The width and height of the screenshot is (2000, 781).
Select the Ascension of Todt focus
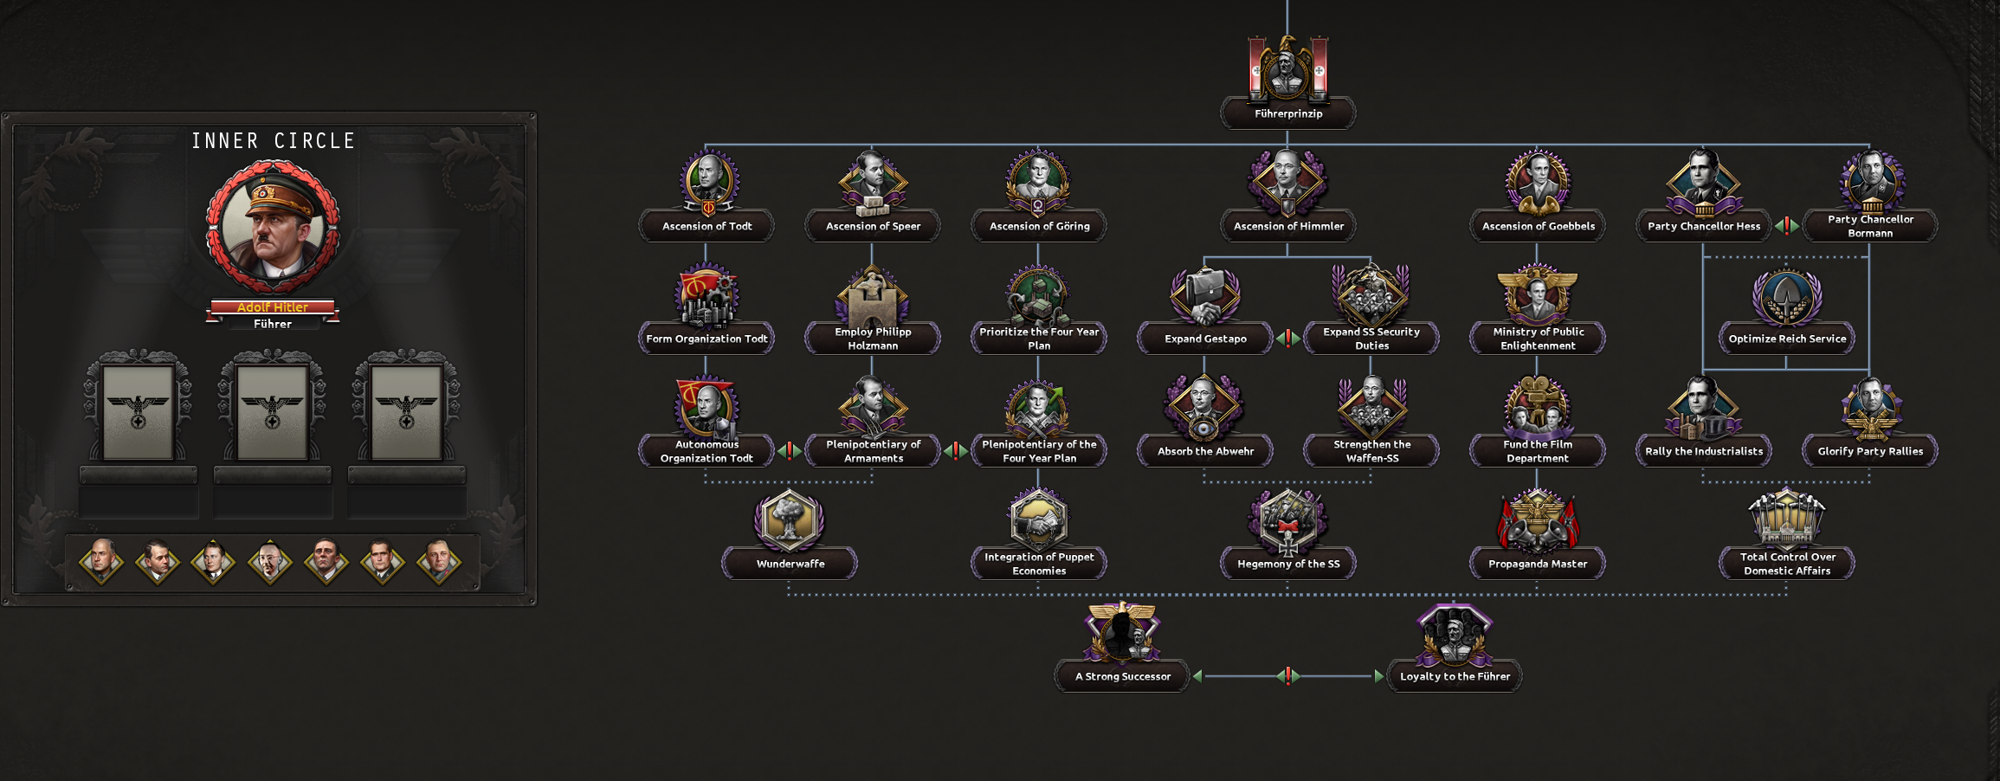tap(706, 184)
